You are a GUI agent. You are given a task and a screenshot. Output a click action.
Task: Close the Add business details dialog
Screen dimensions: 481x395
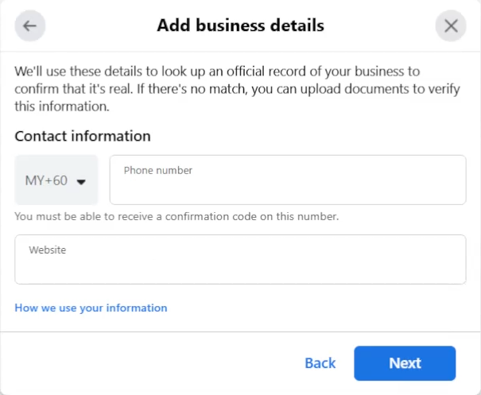click(x=451, y=26)
